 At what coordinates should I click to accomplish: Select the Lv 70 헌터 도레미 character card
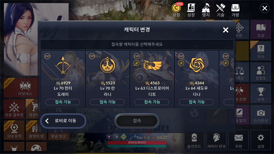pos(63,79)
